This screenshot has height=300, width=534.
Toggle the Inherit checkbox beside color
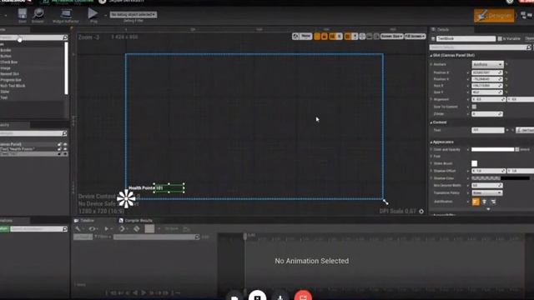coord(517,149)
